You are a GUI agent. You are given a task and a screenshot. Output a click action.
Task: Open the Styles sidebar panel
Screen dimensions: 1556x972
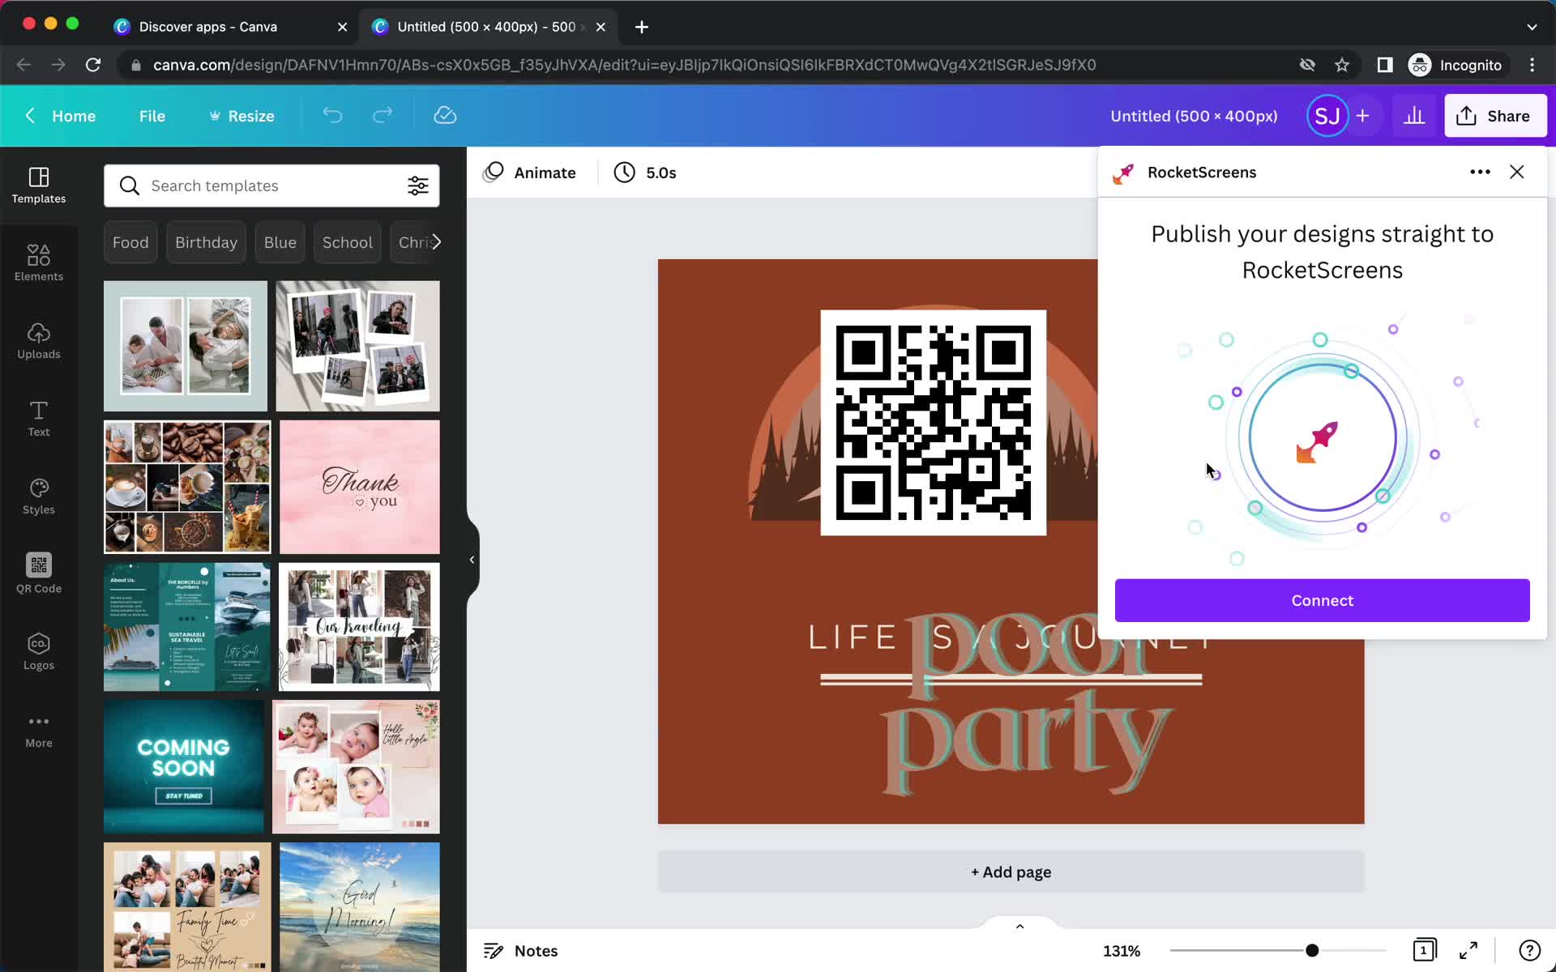[x=38, y=497]
